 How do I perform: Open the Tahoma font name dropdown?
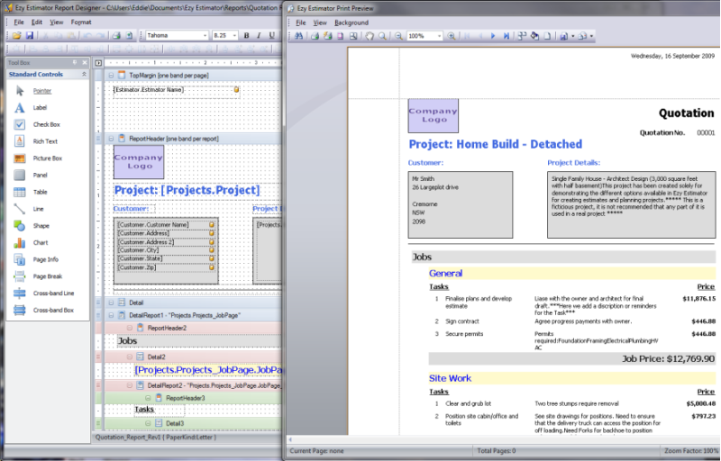[x=204, y=35]
